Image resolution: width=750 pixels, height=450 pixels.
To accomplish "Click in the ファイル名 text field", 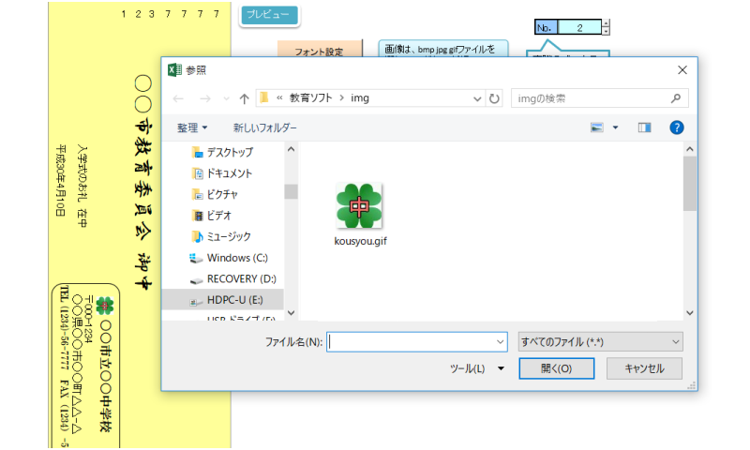I will pos(411,342).
